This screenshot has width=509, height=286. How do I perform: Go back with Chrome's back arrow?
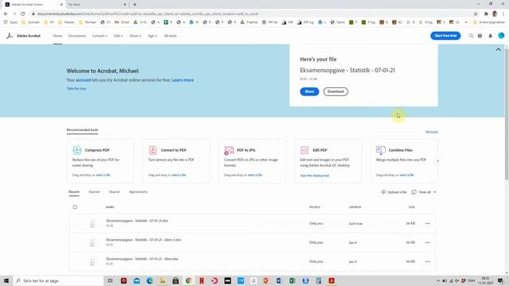(6, 14)
